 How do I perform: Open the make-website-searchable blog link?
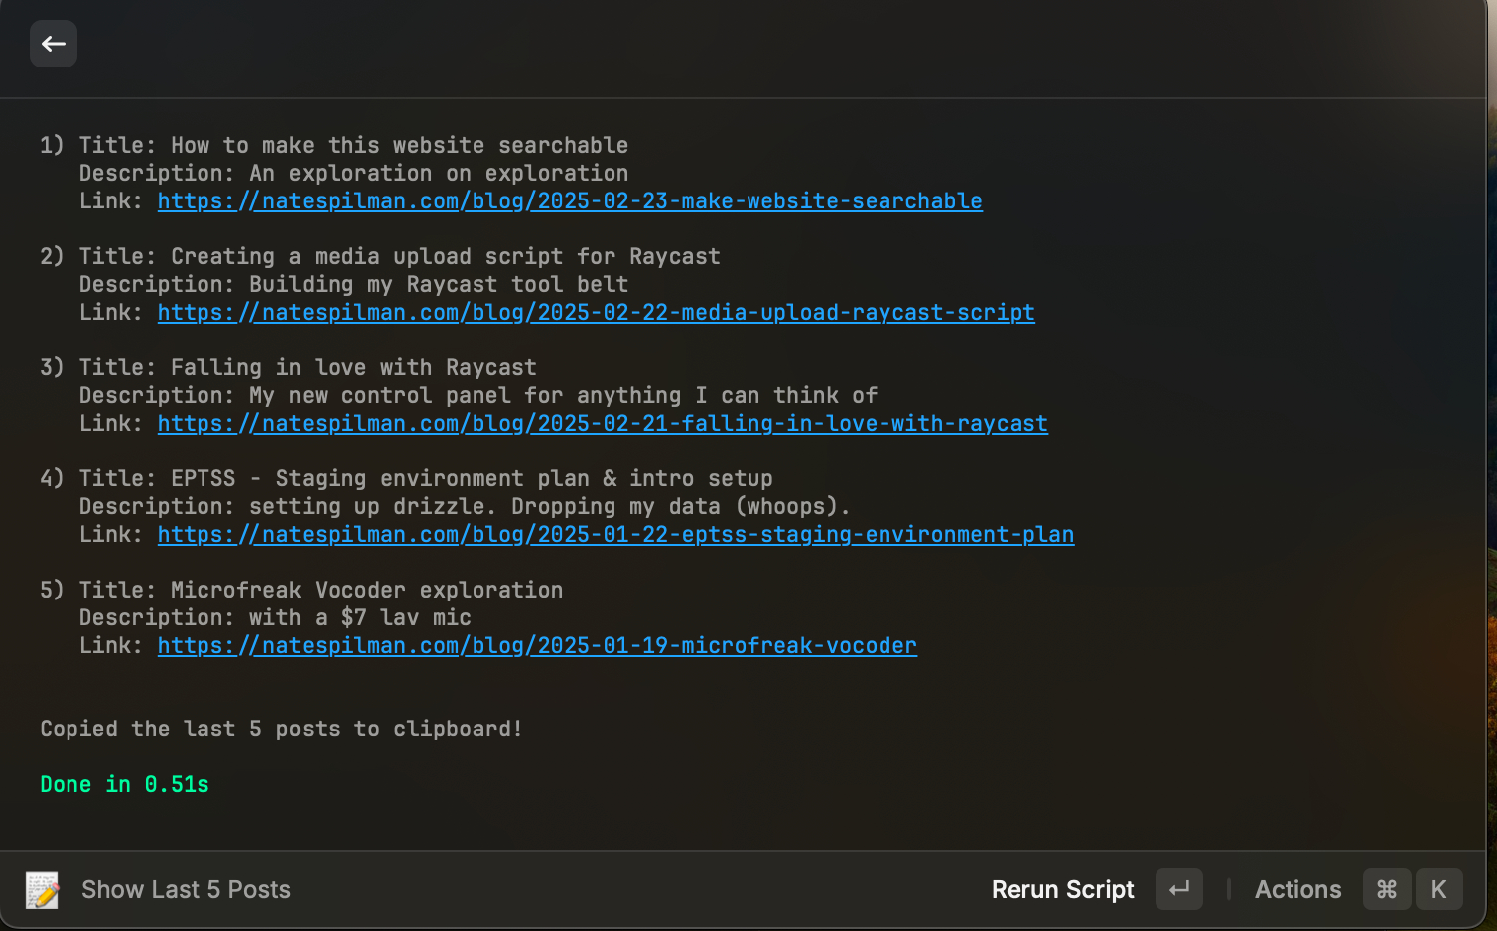click(x=570, y=200)
